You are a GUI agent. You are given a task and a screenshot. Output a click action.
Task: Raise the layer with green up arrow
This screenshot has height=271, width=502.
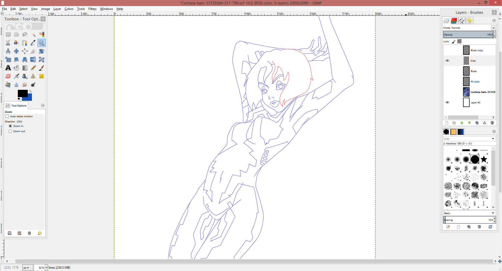(462, 123)
